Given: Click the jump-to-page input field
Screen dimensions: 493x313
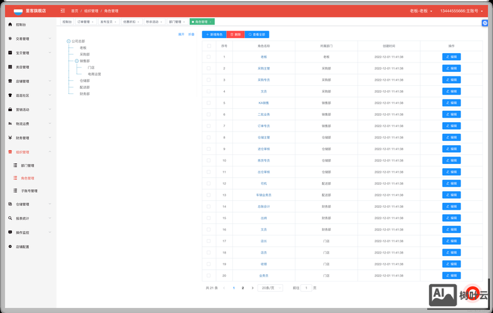Looking at the screenshot, I should (x=306, y=288).
